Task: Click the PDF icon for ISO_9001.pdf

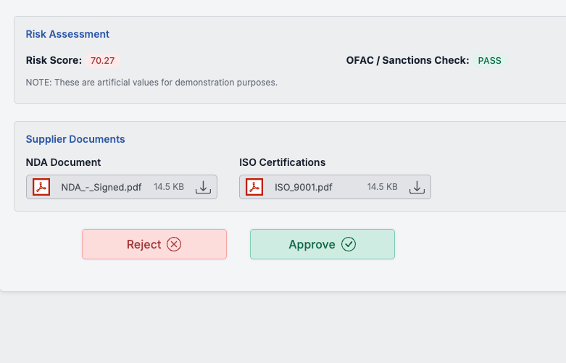Action: coord(254,187)
